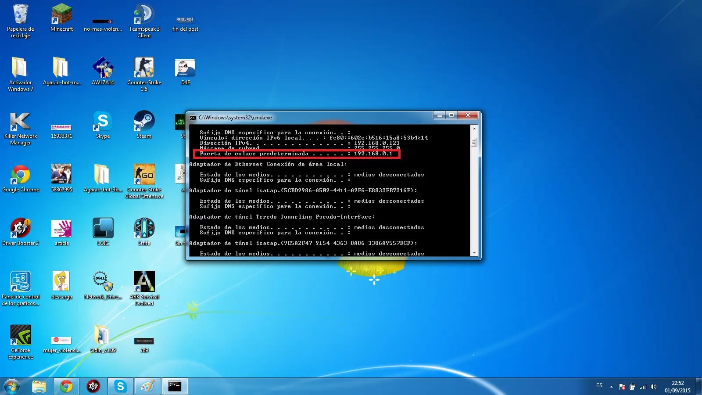Open the cmd.exe title bar system icon
This screenshot has height=395, width=702.
coord(193,118)
